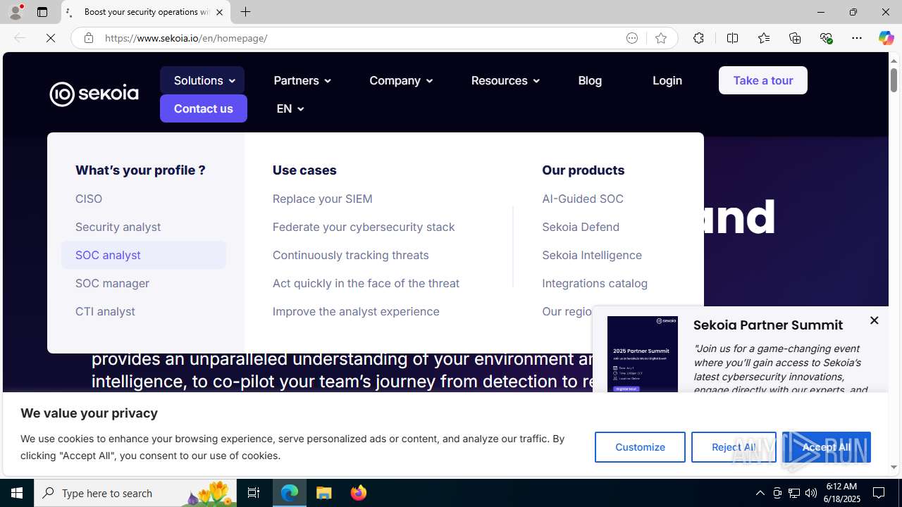Open the Sekoia Defend product
The width and height of the screenshot is (902, 507).
[x=581, y=227]
